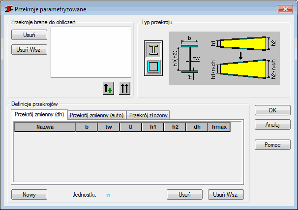Click the application icon in title bar
The height and width of the screenshot is (210, 298).
pos(8,9)
